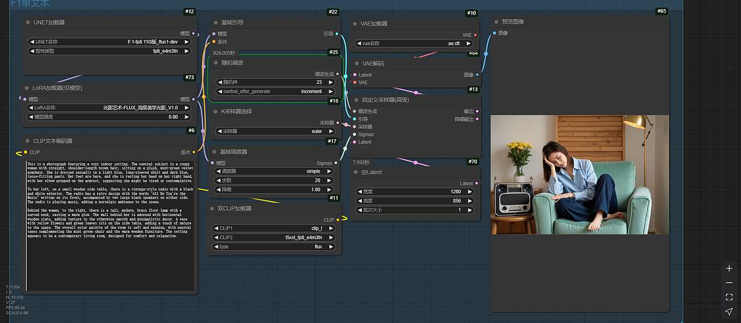Screen dimensions: 741x323
Task: Click the VAE解码 图像 output port
Action: (476, 75)
